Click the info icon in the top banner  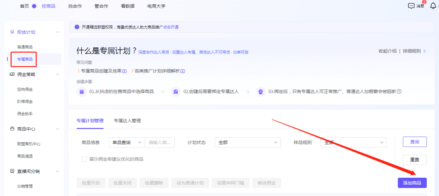pos(77,27)
